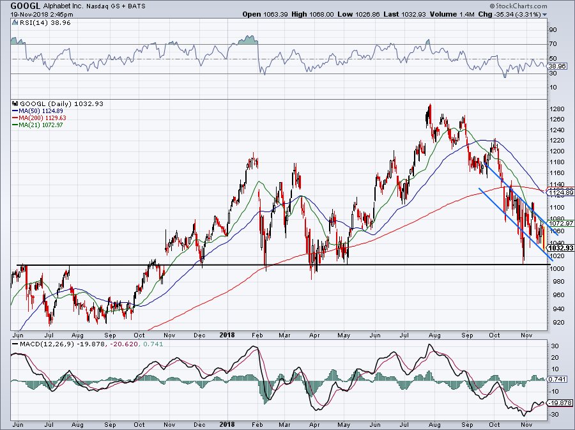575x430 pixels.
Task: Click the 19-Nov-2018 2:45pm timestamp
Action: tap(42, 15)
